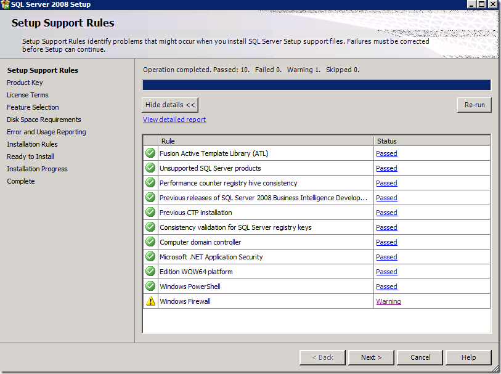Select Installation Rules step in sidebar
501x374 pixels.
[32, 144]
